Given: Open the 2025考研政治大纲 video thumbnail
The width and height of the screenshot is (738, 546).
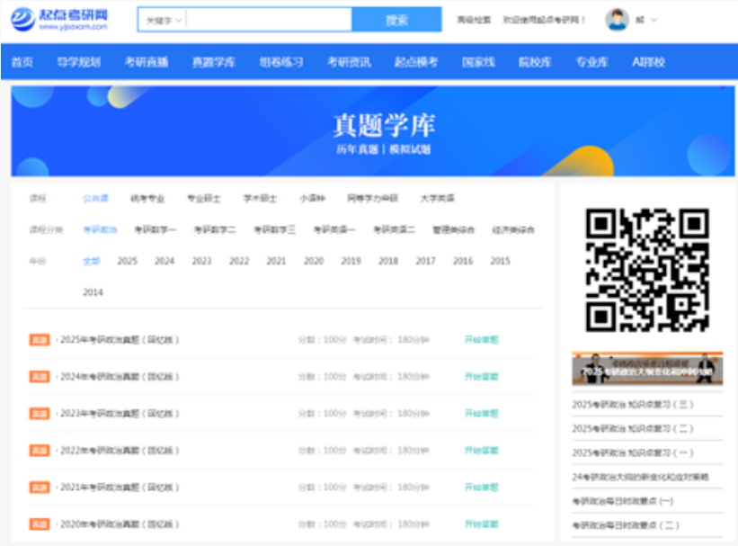Looking at the screenshot, I should click(647, 369).
